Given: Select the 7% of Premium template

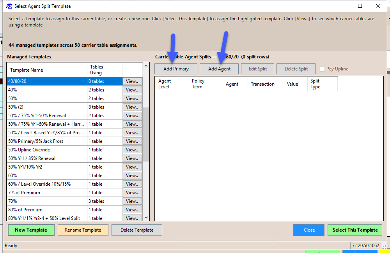Looking at the screenshot, I should point(47,193).
